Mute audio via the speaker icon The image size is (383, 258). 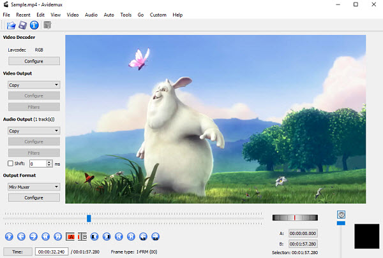coord(342,215)
